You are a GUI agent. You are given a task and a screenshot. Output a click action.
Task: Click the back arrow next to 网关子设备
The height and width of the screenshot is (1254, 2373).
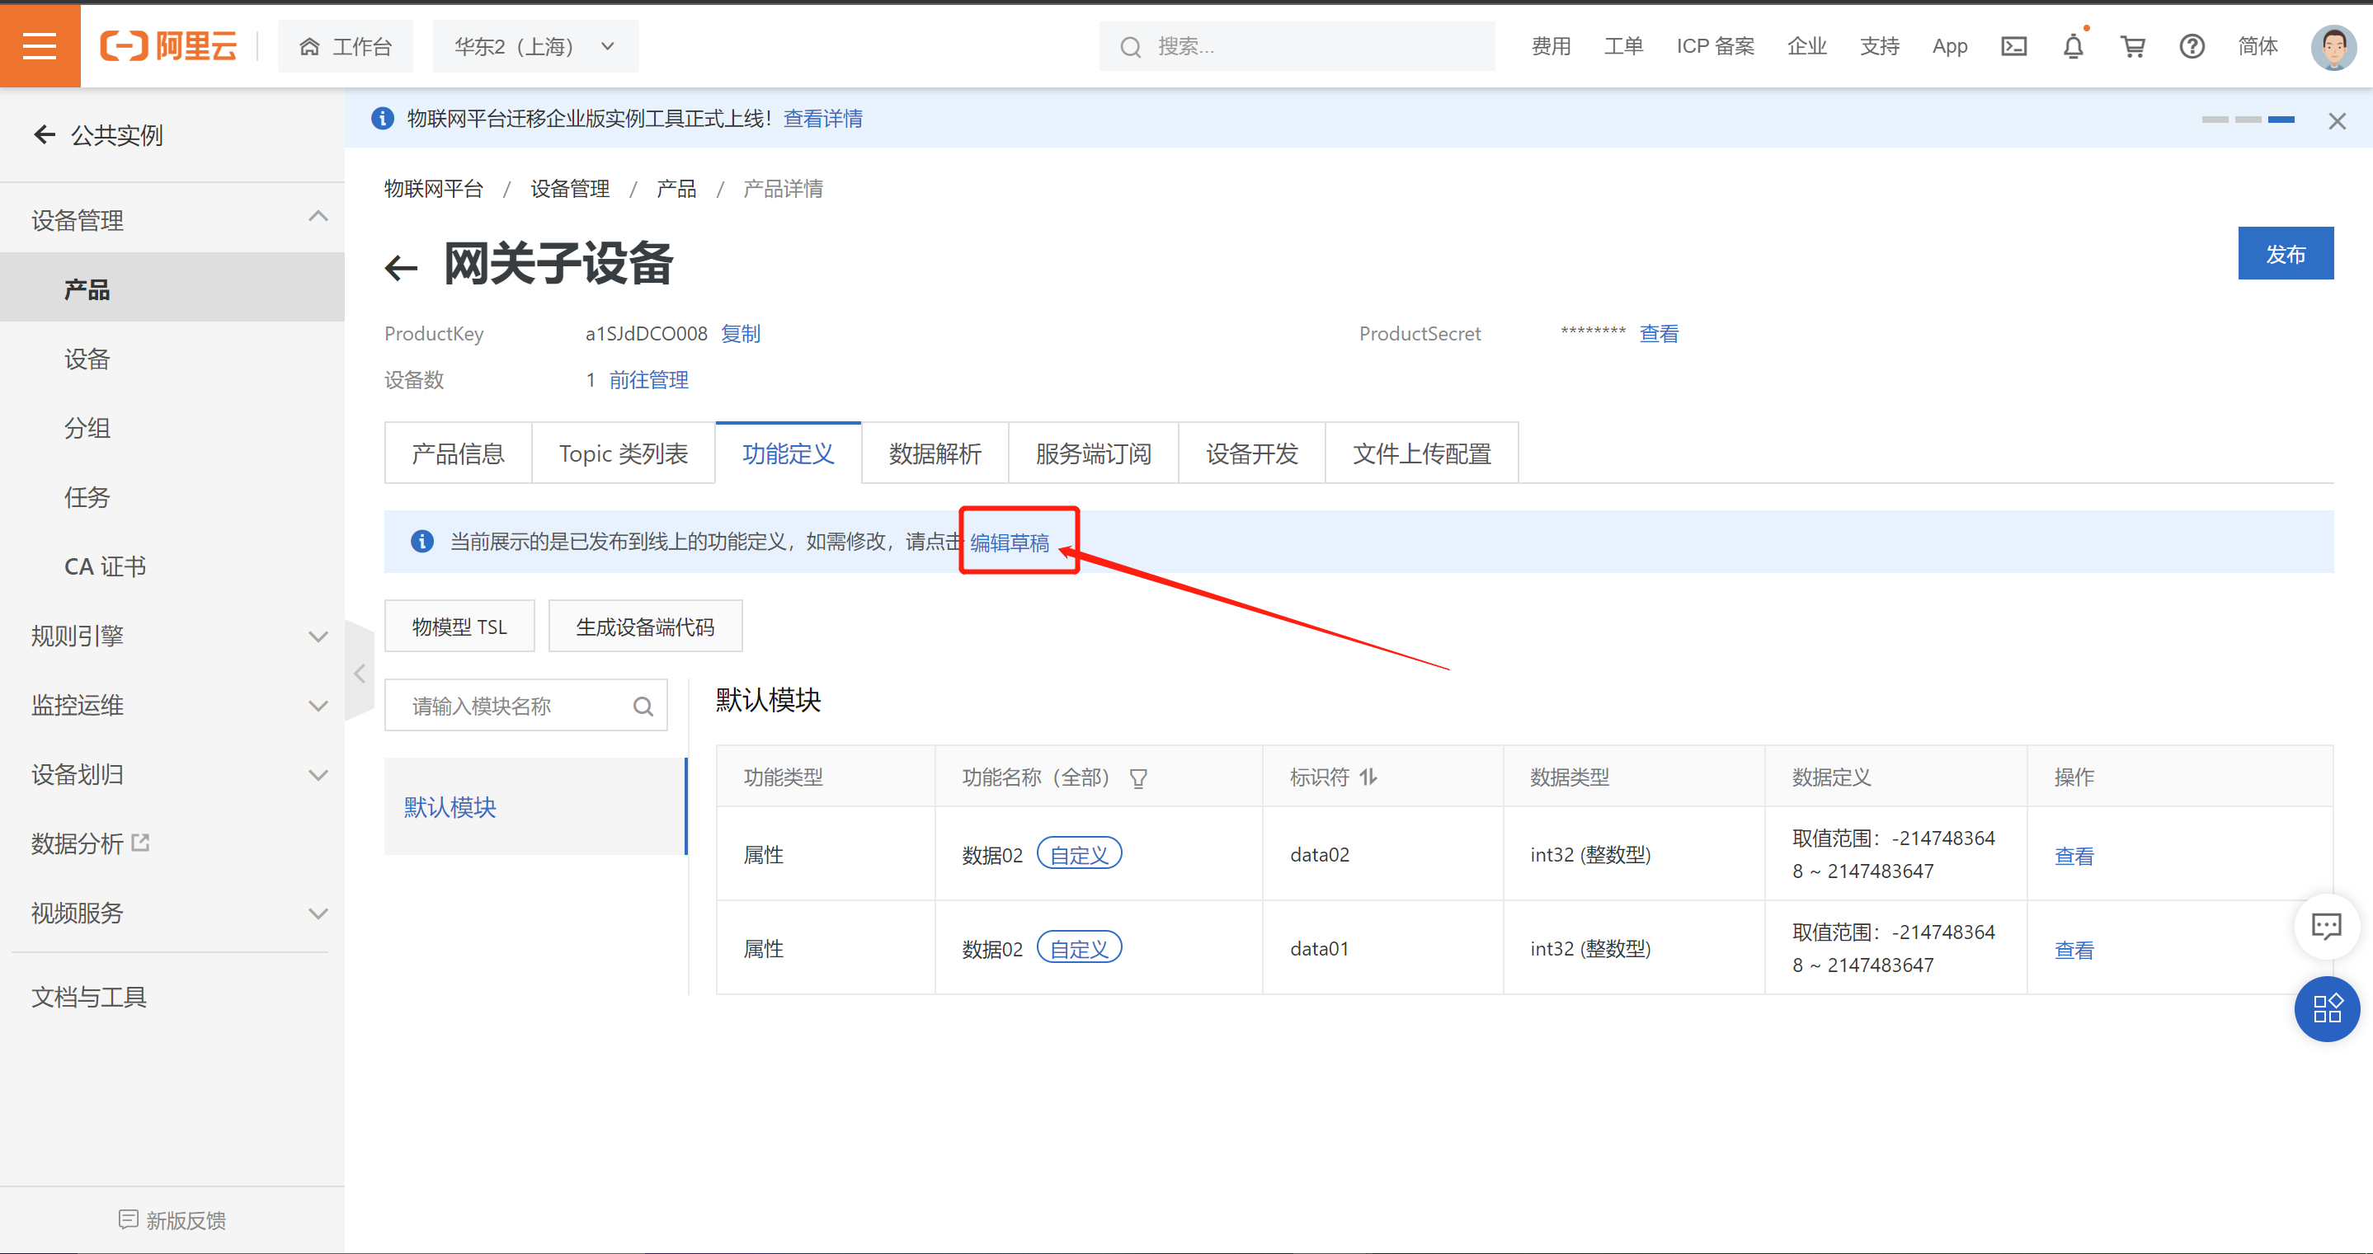pyautogui.click(x=401, y=268)
